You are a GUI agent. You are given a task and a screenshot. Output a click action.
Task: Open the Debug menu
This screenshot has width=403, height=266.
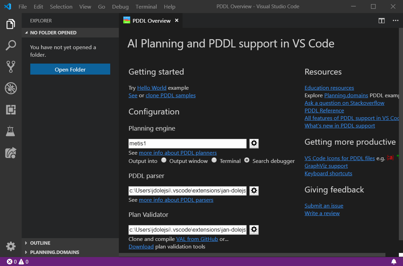coord(120,7)
